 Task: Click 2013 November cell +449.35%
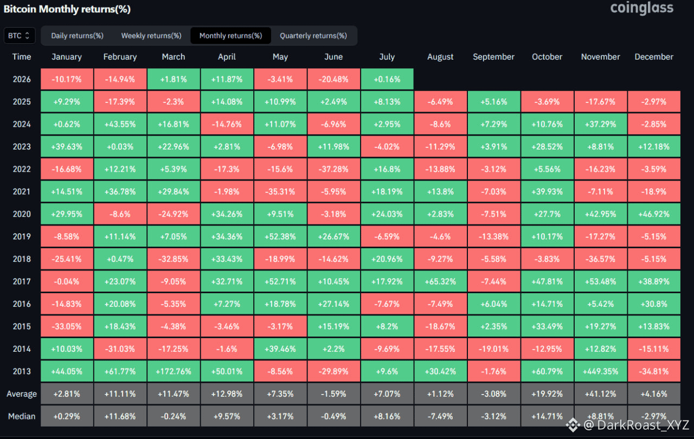pos(601,372)
